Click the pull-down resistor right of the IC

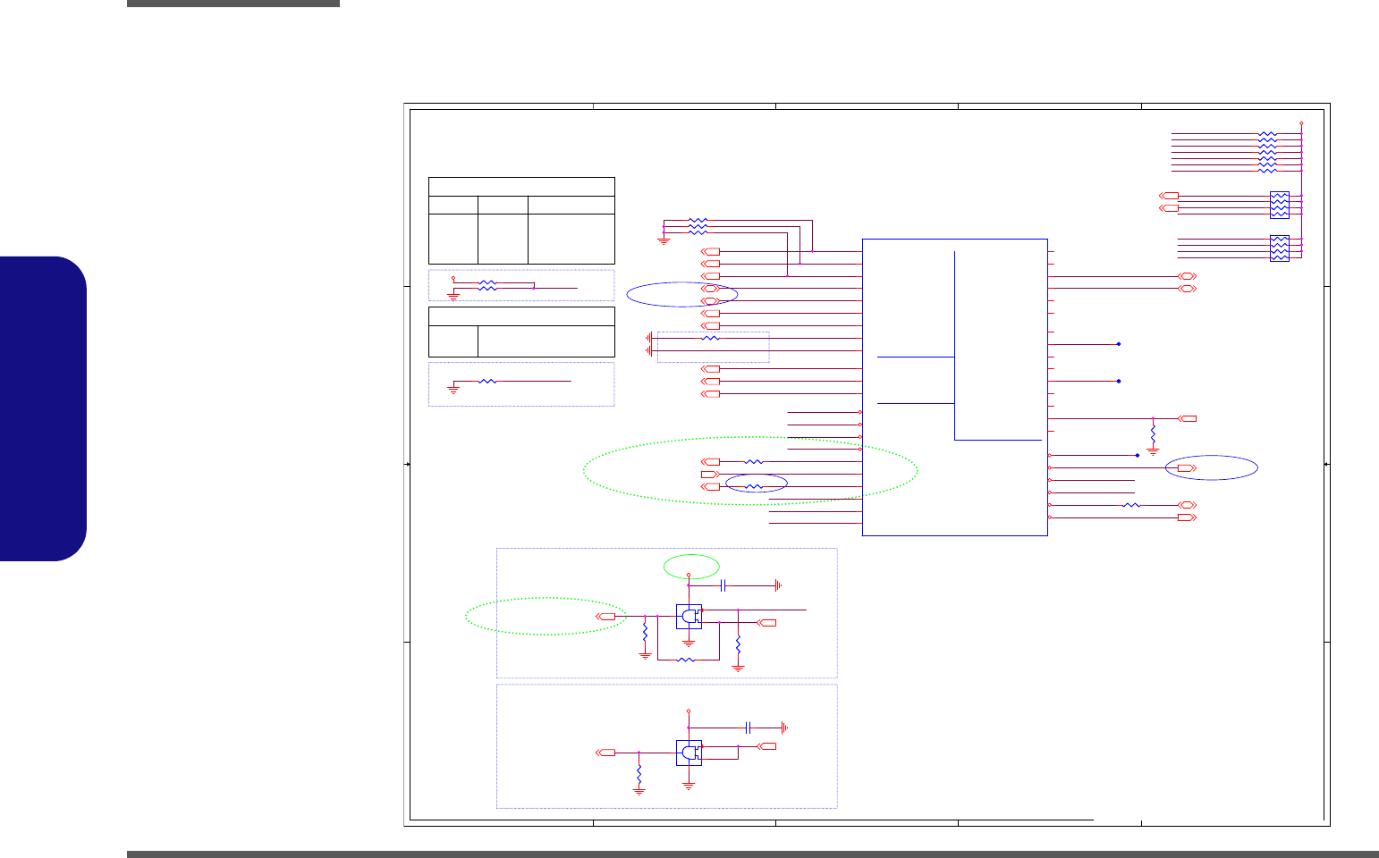pyautogui.click(x=1153, y=434)
